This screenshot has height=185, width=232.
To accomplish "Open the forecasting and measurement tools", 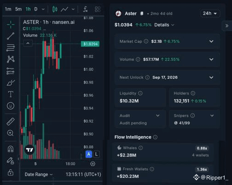I will [11, 71].
